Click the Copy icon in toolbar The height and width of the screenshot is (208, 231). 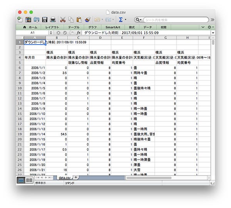tap(71, 19)
